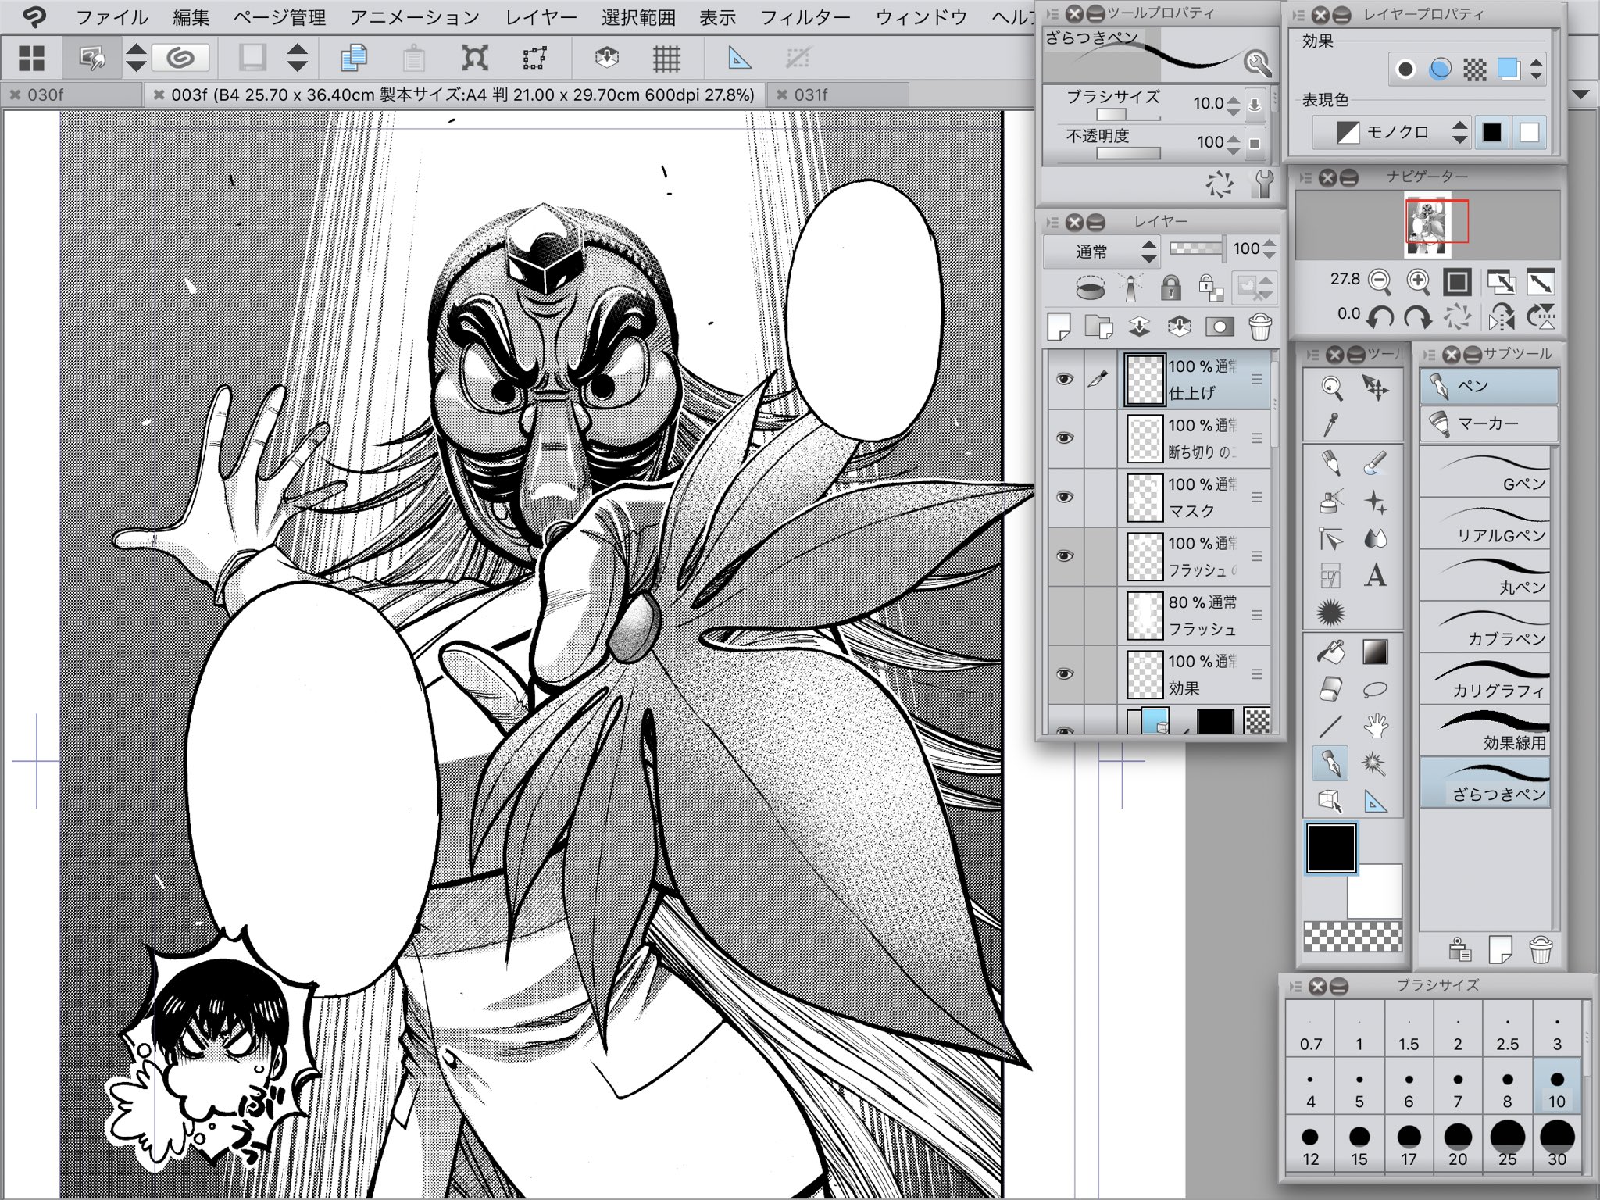The height and width of the screenshot is (1200, 1600).
Task: Open the layer blend mode 通常 dropdown
Action: [1102, 252]
